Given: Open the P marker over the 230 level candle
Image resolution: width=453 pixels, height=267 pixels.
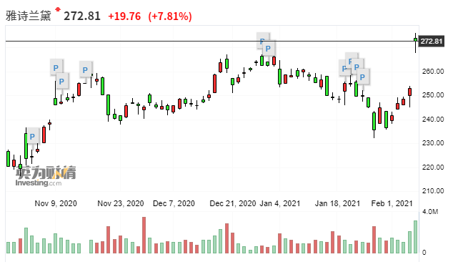Looking at the screenshot, I should pyautogui.click(x=32, y=136).
